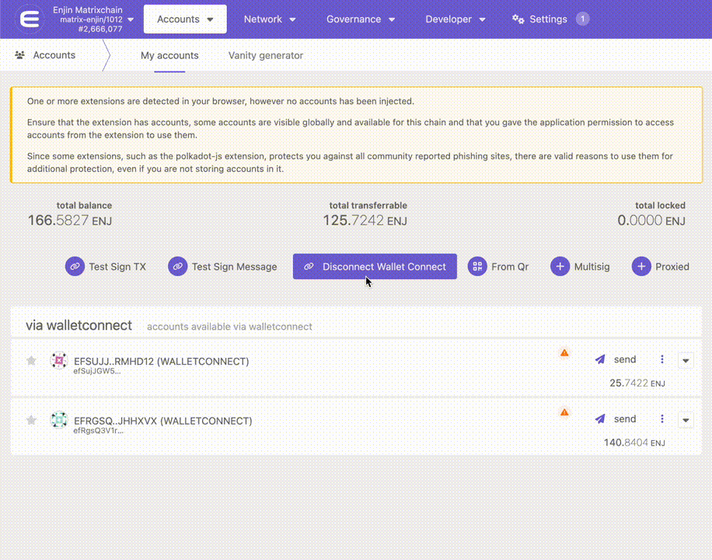This screenshot has width=712, height=560.
Task: Favorite the EFRGSQ..JHHXVX account star
Action: click(31, 419)
